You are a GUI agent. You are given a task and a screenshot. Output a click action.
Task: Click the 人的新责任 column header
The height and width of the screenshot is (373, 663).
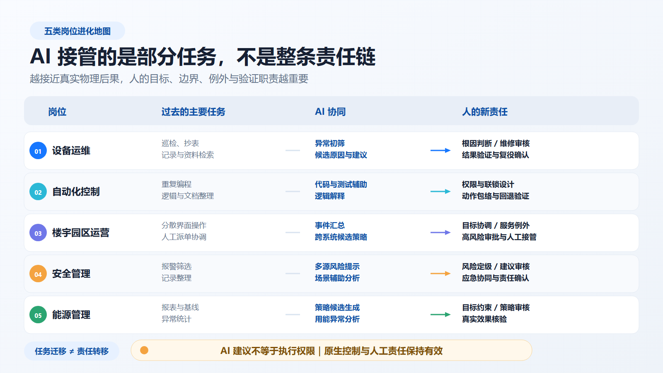(485, 111)
